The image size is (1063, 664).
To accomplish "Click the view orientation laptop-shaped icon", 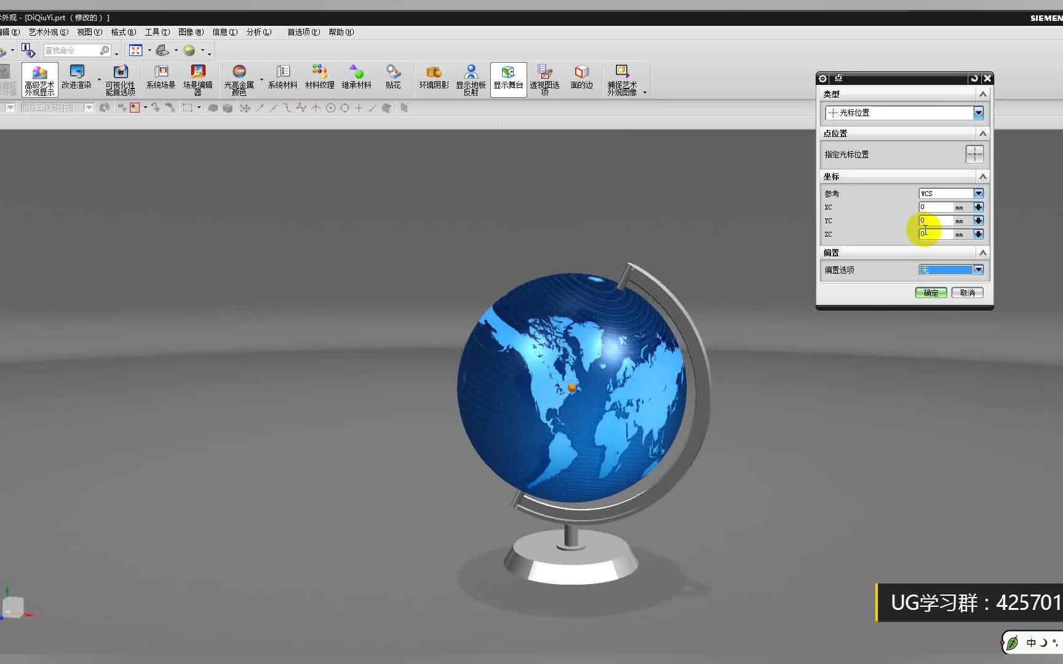I will point(162,50).
